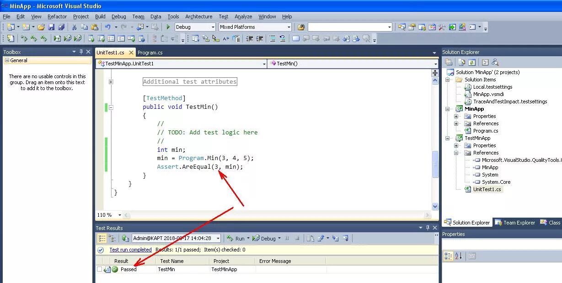Click the run details icon beside the test run dropdown
The height and width of the screenshot is (283, 562).
[x=125, y=238]
